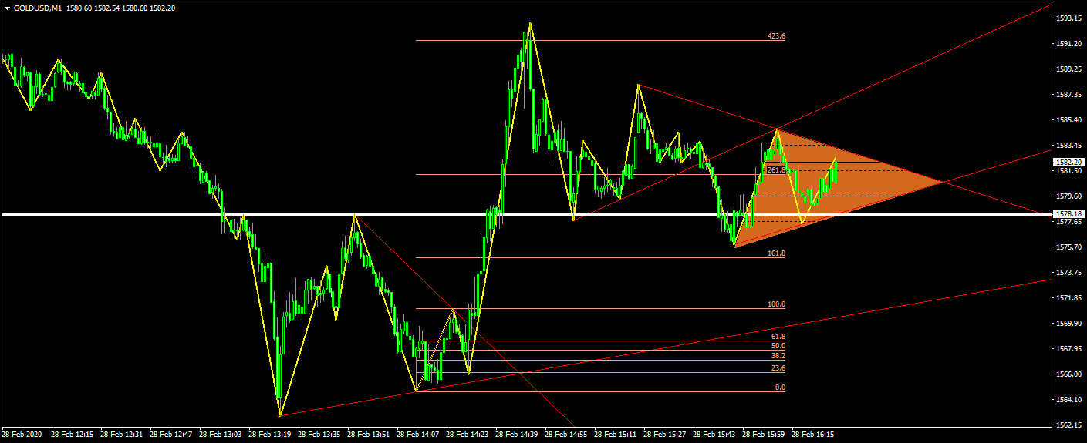Screen dimensions: 1087x443
Task: Select the 61.8 Fibonacci level label
Action: tap(778, 337)
